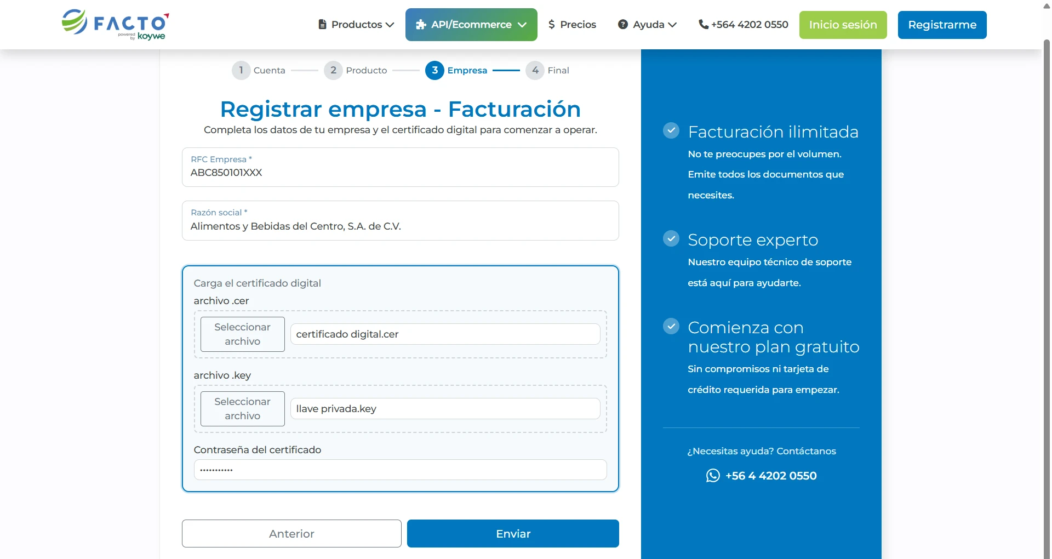Viewport: 1052px width, 559px height.
Task: Jump to step 4 Final
Action: click(547, 70)
